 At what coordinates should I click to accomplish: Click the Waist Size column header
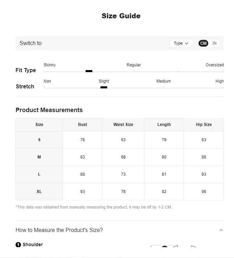tap(123, 125)
